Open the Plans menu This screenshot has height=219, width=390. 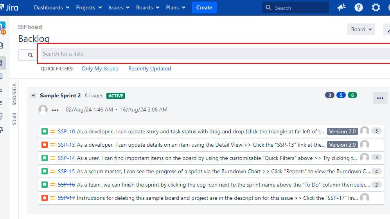[x=176, y=7]
